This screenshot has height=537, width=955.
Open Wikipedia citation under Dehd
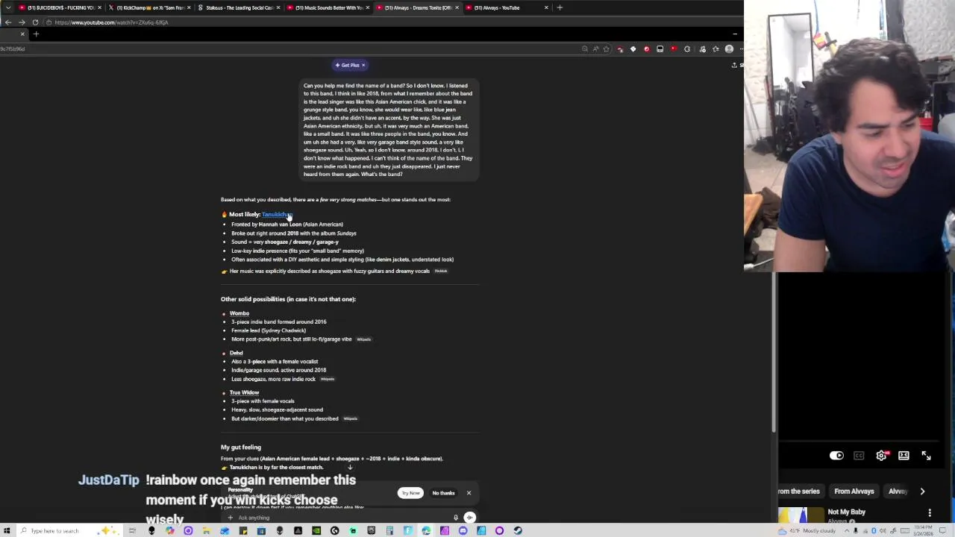pos(327,379)
